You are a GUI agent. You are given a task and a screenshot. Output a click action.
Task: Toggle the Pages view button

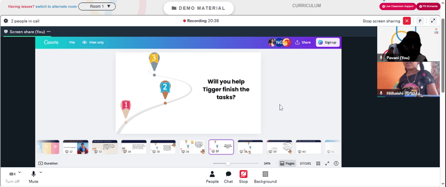point(287,163)
